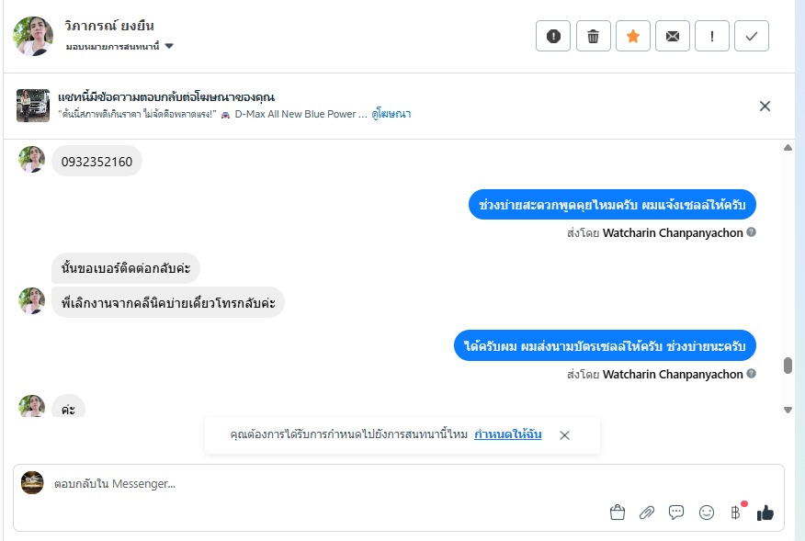The width and height of the screenshot is (805, 541).
Task: Toggle the orange star follow-up flag
Action: 633,36
